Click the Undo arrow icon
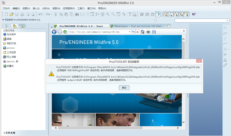 coord(40,14)
